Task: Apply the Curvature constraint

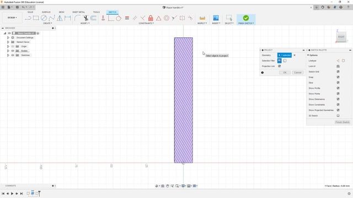Action: coord(190,18)
